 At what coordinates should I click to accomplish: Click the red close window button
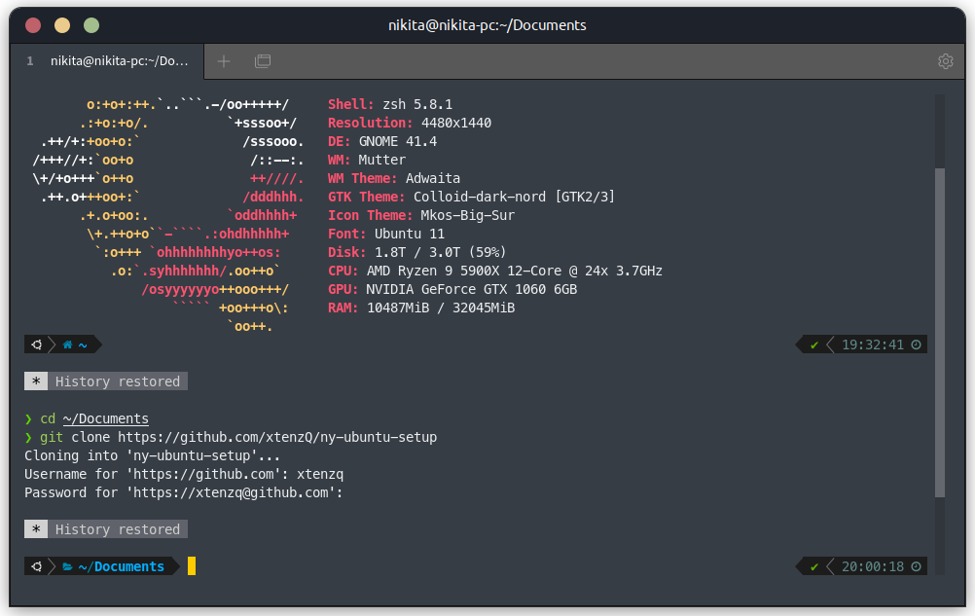(33, 25)
